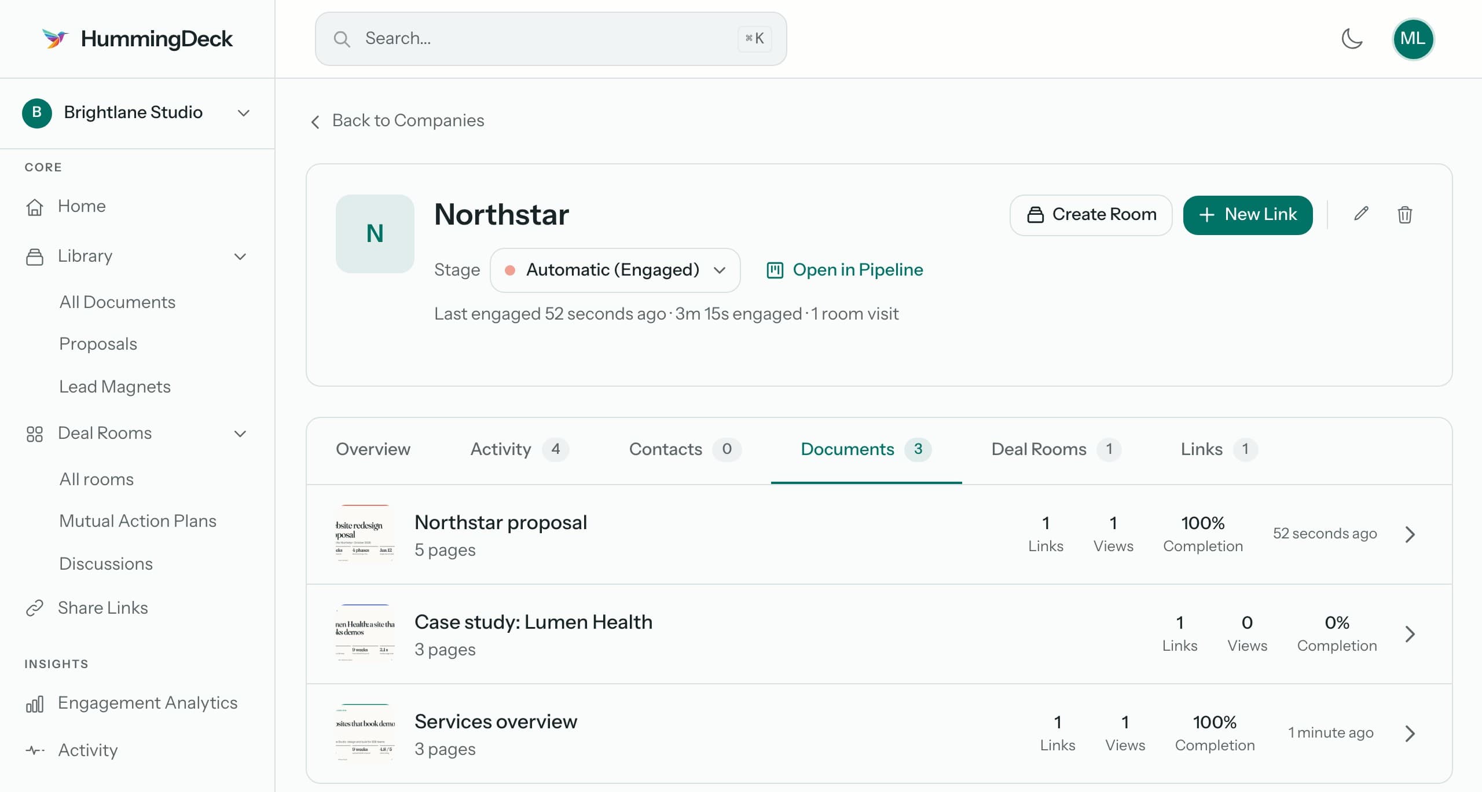Switch to the Contacts tab
Image resolution: width=1482 pixels, height=792 pixels.
tap(685, 449)
